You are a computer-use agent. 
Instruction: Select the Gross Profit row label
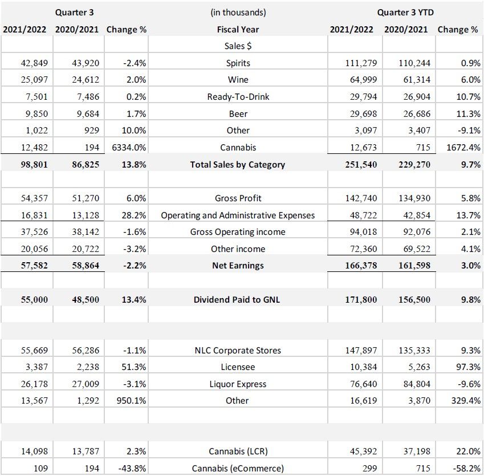click(238, 198)
